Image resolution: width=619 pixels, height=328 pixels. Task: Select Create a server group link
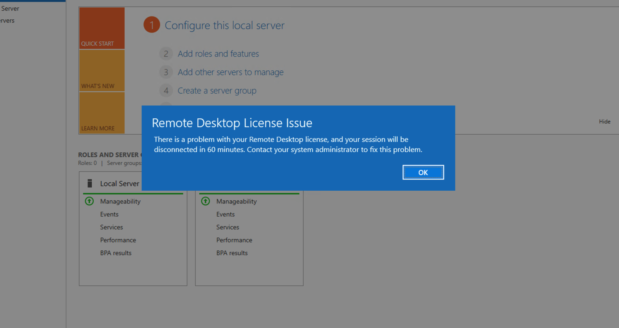[x=217, y=91]
